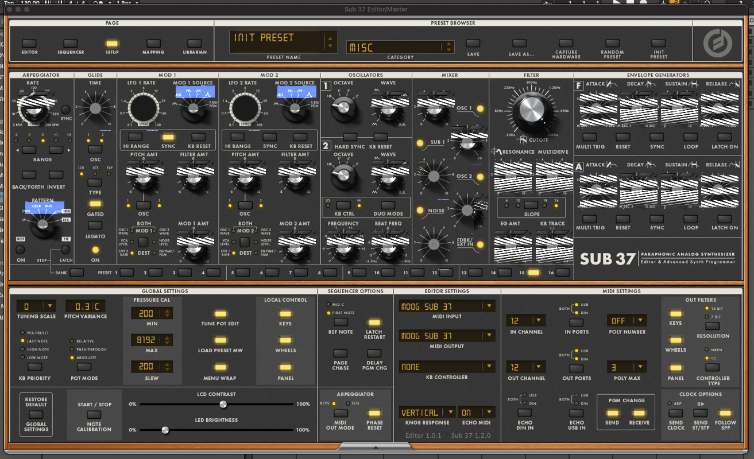754x459 pixels.
Task: Click the Pitch Variance value field
Action: point(85,306)
